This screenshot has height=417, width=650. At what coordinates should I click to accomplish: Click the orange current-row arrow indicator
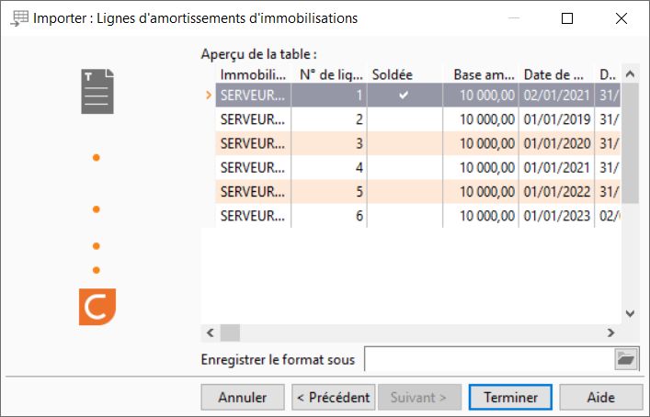209,96
